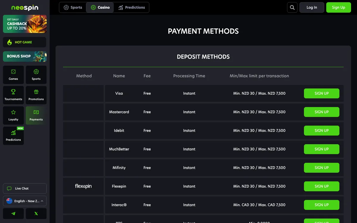Open Sports tile in the sidebar
The height and width of the screenshot is (223, 357).
[36, 75]
